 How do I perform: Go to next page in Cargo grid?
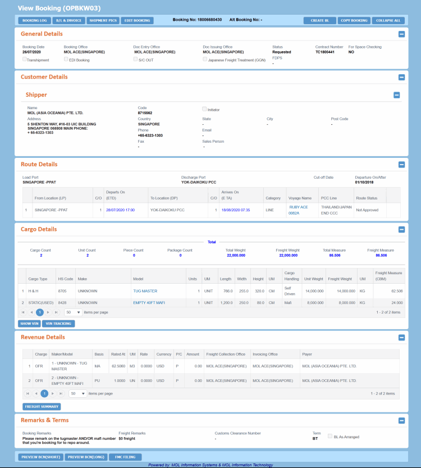click(49, 312)
